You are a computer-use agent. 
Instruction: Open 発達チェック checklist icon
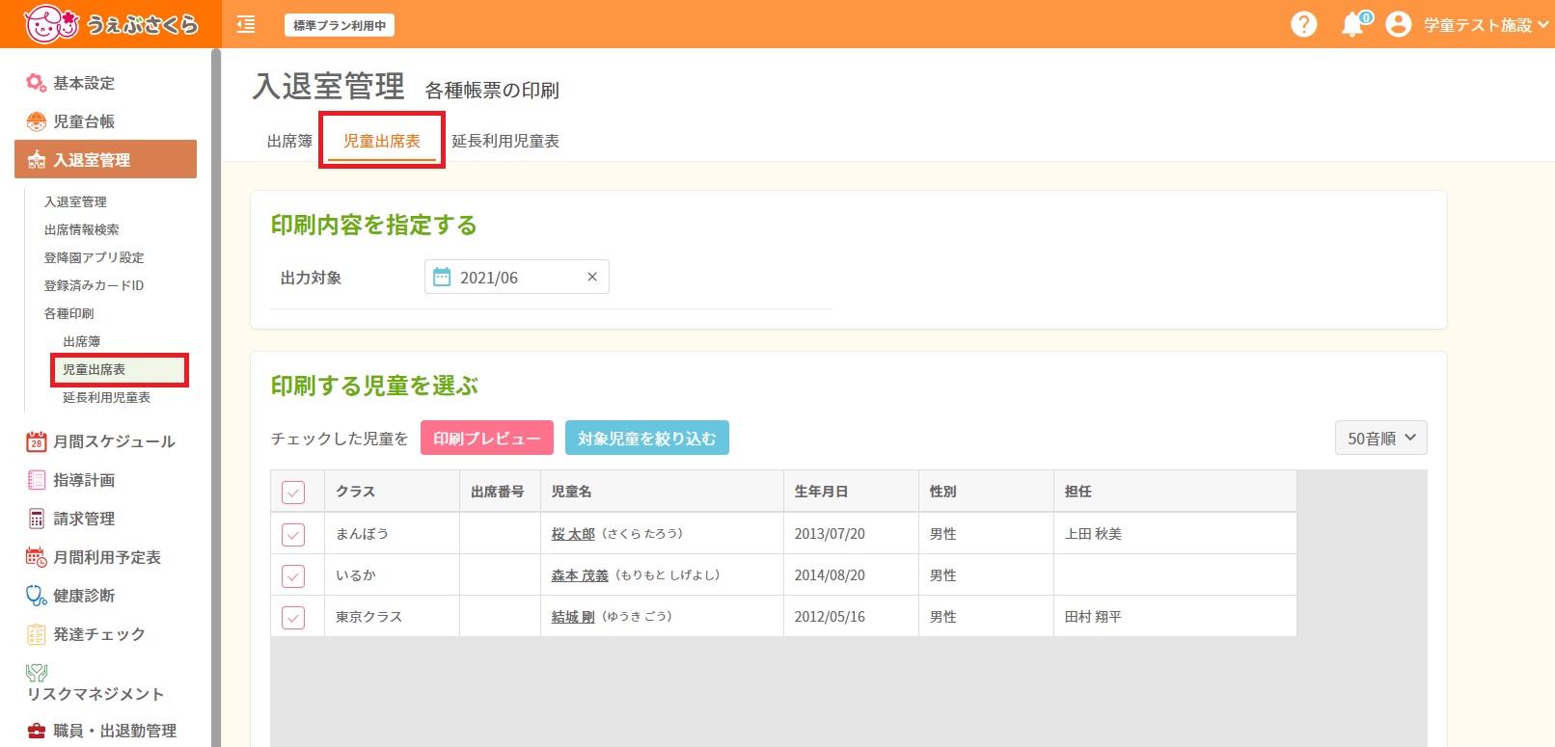click(x=36, y=634)
